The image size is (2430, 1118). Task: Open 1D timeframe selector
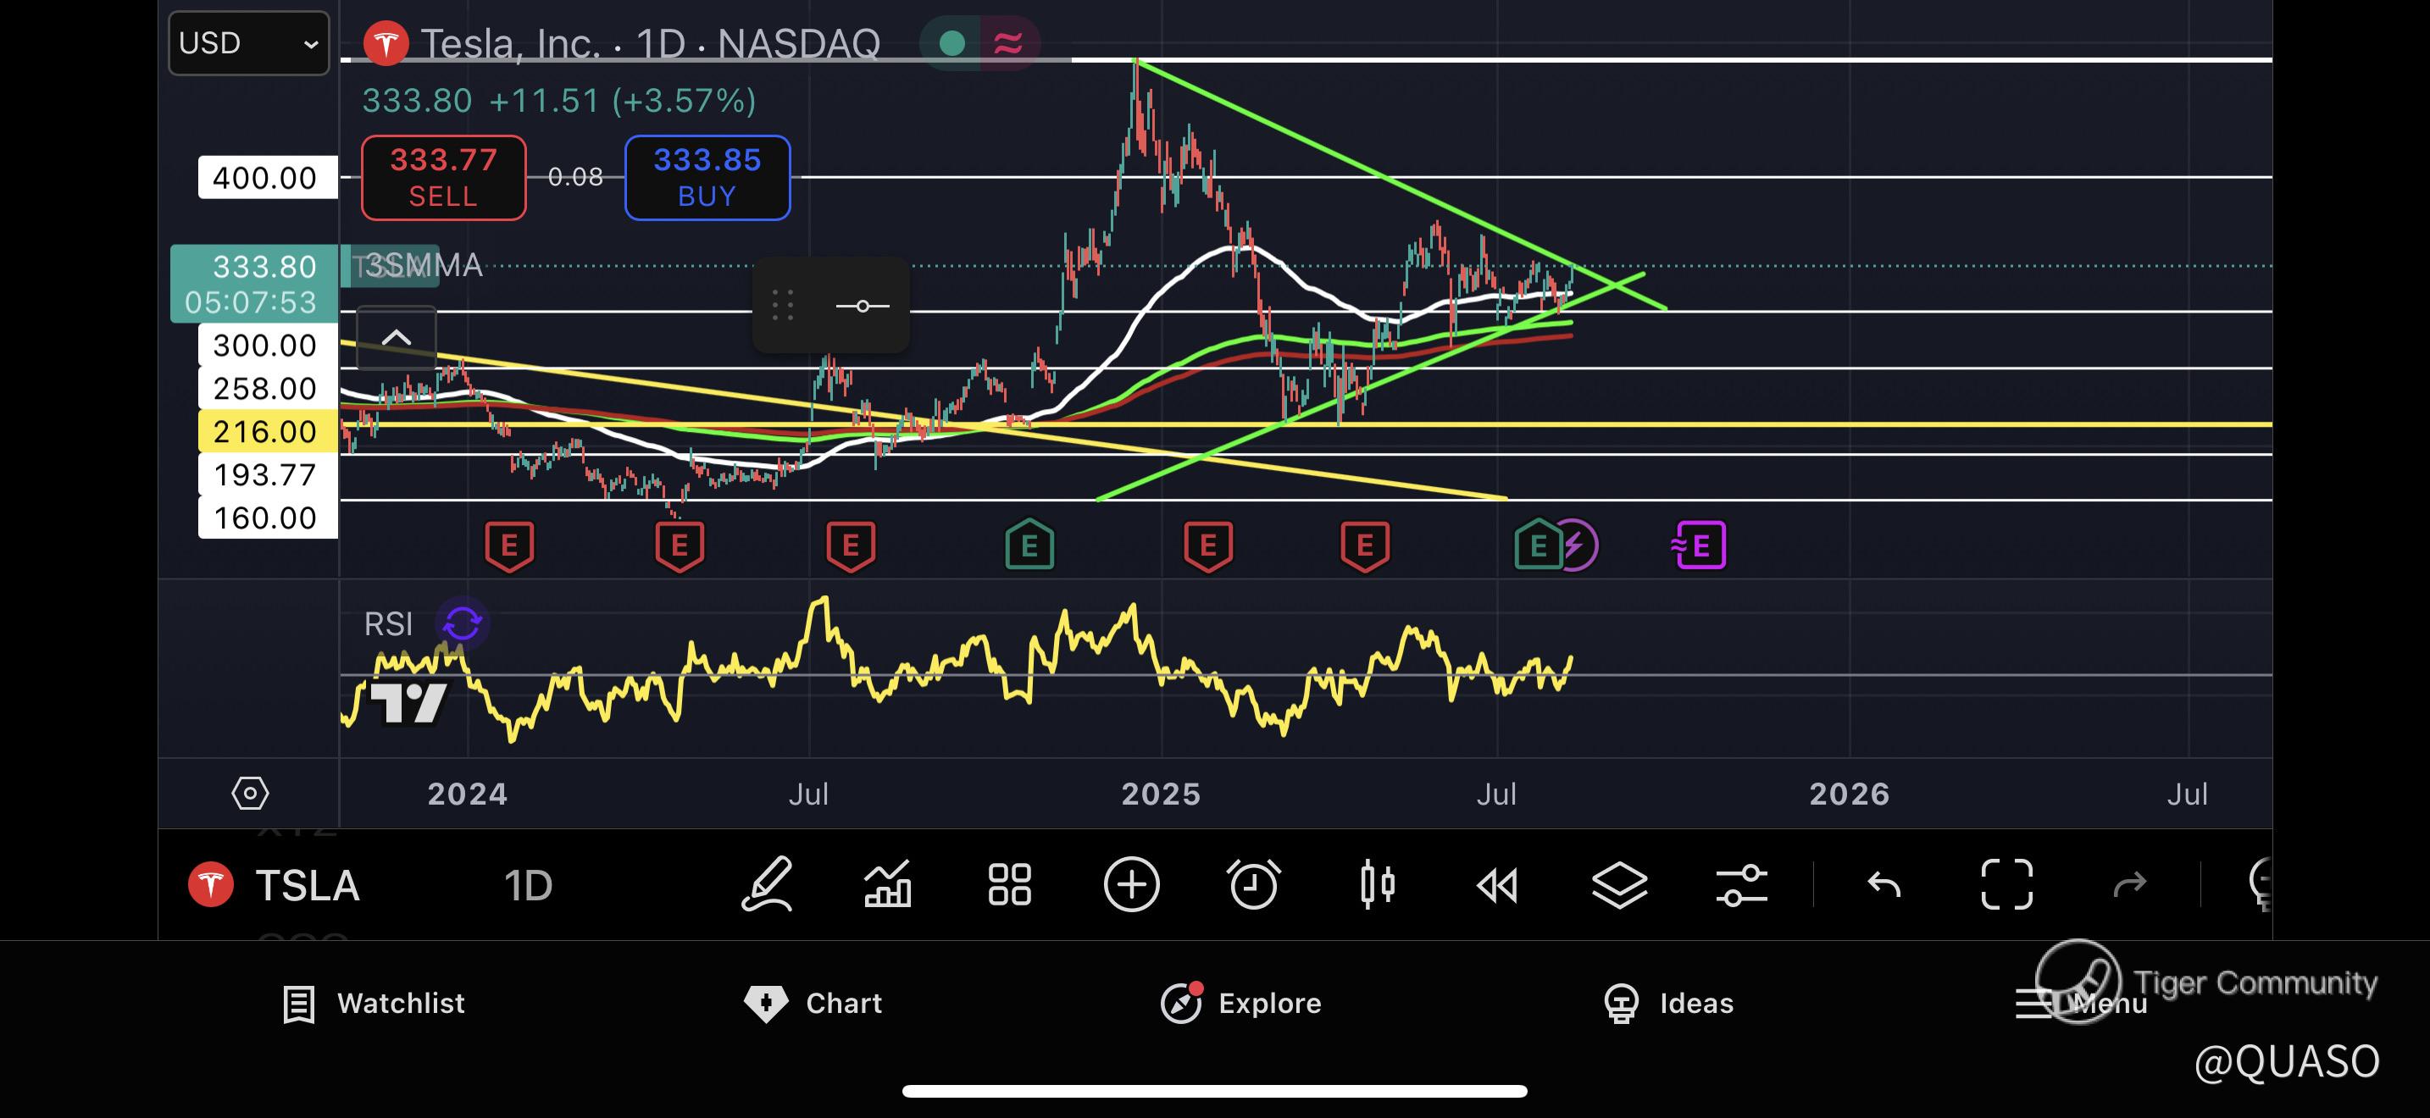[527, 884]
